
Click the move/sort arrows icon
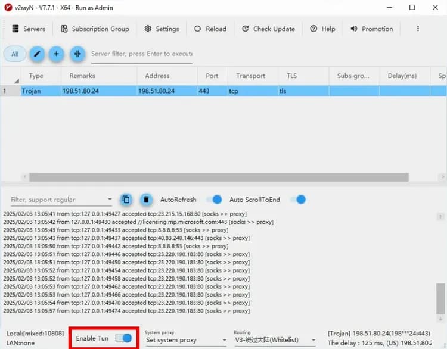tap(77, 54)
